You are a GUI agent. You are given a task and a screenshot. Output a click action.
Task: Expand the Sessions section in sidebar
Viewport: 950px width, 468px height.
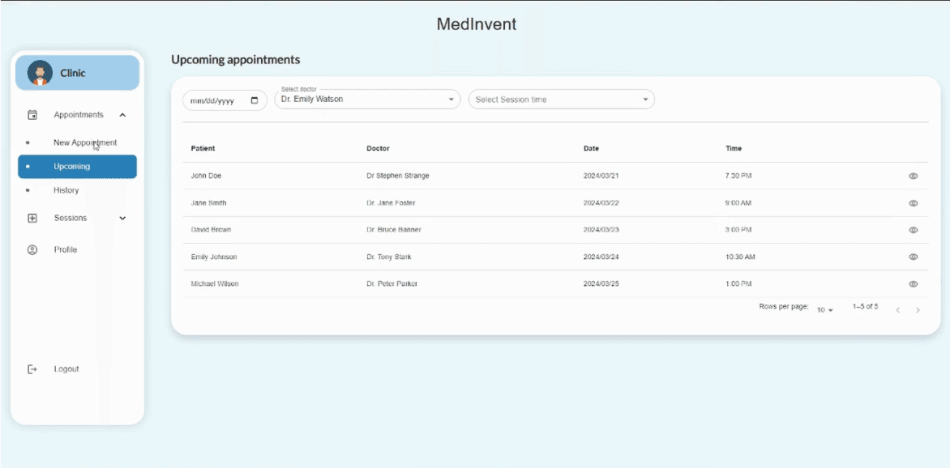click(x=122, y=218)
